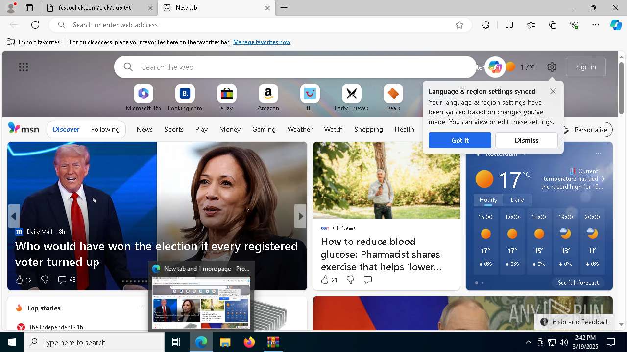Comment on the blood glucose article
Image resolution: width=627 pixels, height=352 pixels.
(x=368, y=280)
